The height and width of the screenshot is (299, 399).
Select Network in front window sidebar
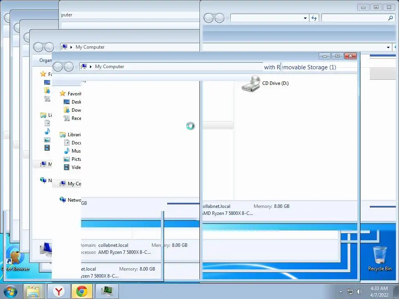click(70, 200)
